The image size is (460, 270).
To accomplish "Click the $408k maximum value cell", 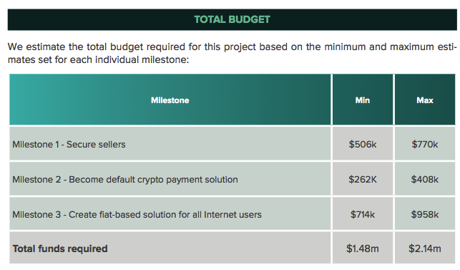I will tap(425, 178).
